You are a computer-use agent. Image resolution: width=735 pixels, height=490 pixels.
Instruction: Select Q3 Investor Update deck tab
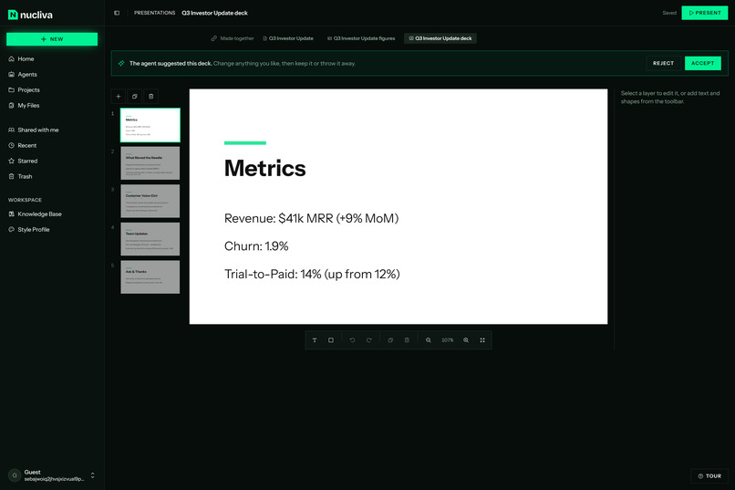coord(440,38)
